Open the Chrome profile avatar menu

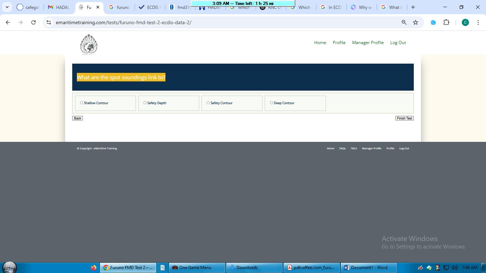[x=465, y=22]
